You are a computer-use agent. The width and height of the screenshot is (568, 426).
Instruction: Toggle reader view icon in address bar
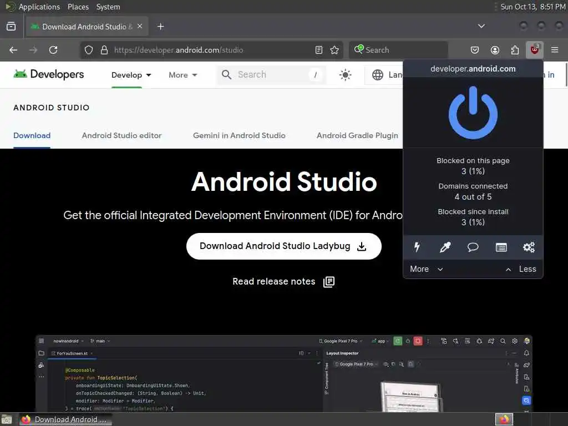tap(319, 50)
